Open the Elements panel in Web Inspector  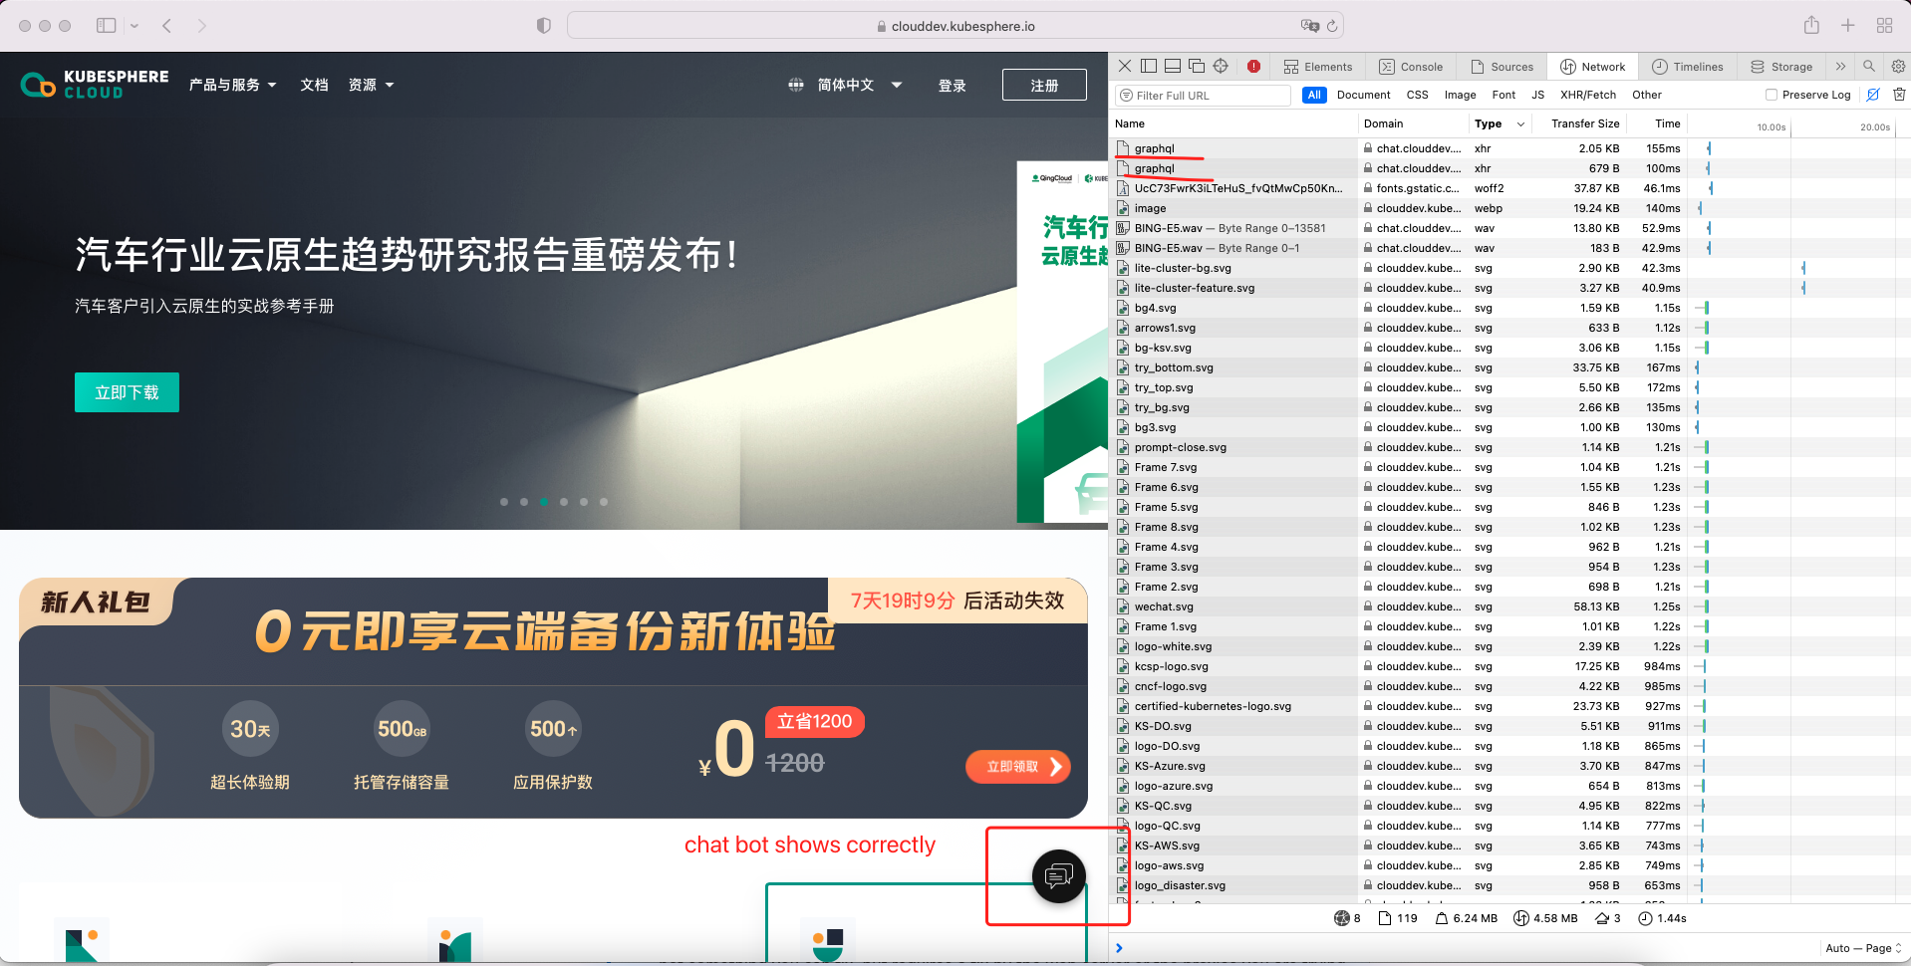1317,66
